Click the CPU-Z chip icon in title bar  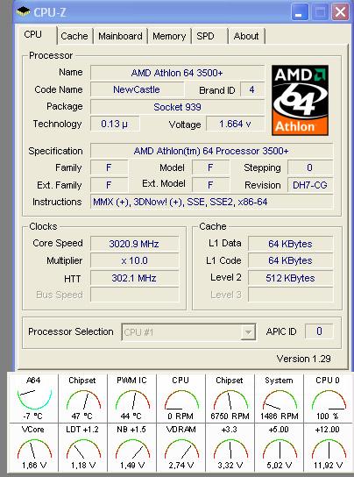pos(24,12)
